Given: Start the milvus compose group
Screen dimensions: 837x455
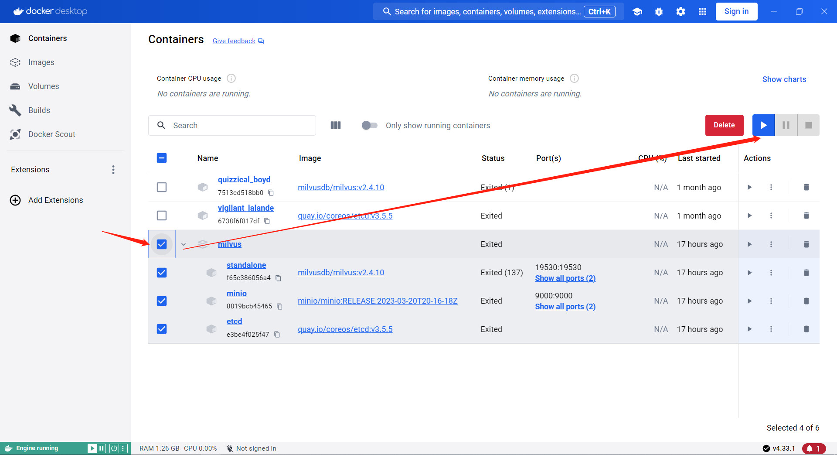Looking at the screenshot, I should 749,244.
